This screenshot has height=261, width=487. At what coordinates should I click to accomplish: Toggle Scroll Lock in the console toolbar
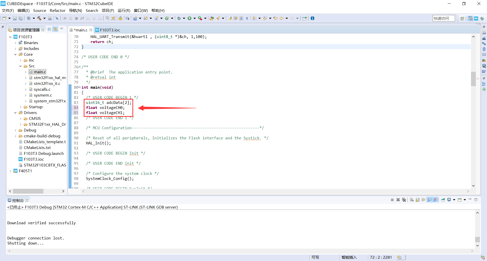(x=418, y=200)
